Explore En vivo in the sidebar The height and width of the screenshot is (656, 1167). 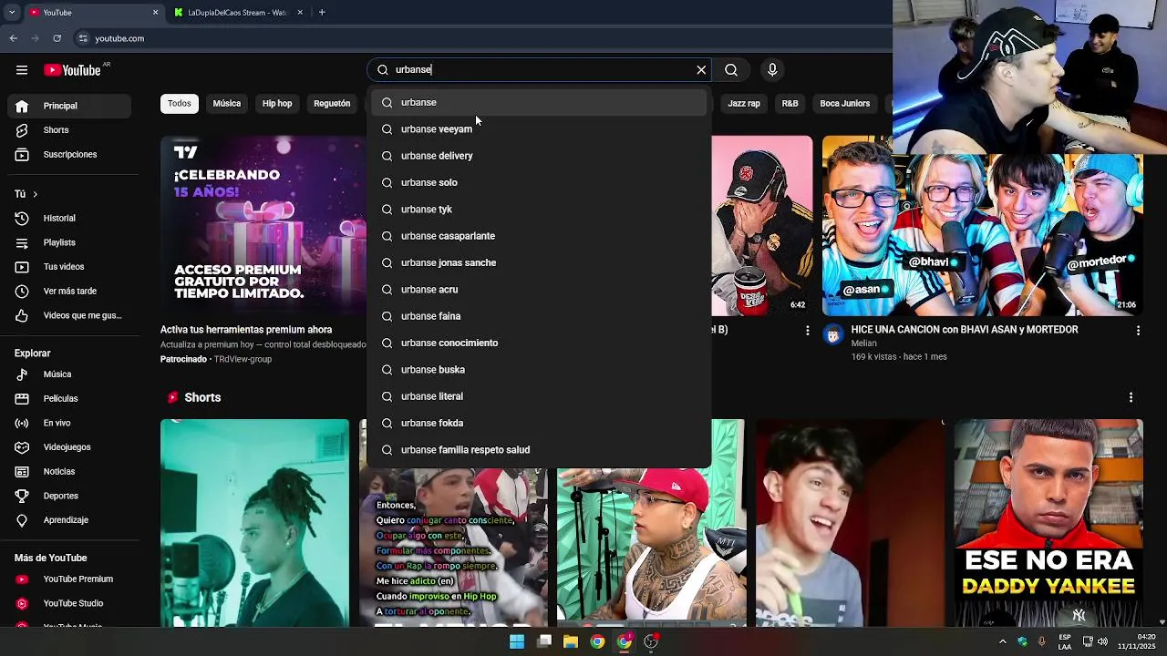pos(71,424)
